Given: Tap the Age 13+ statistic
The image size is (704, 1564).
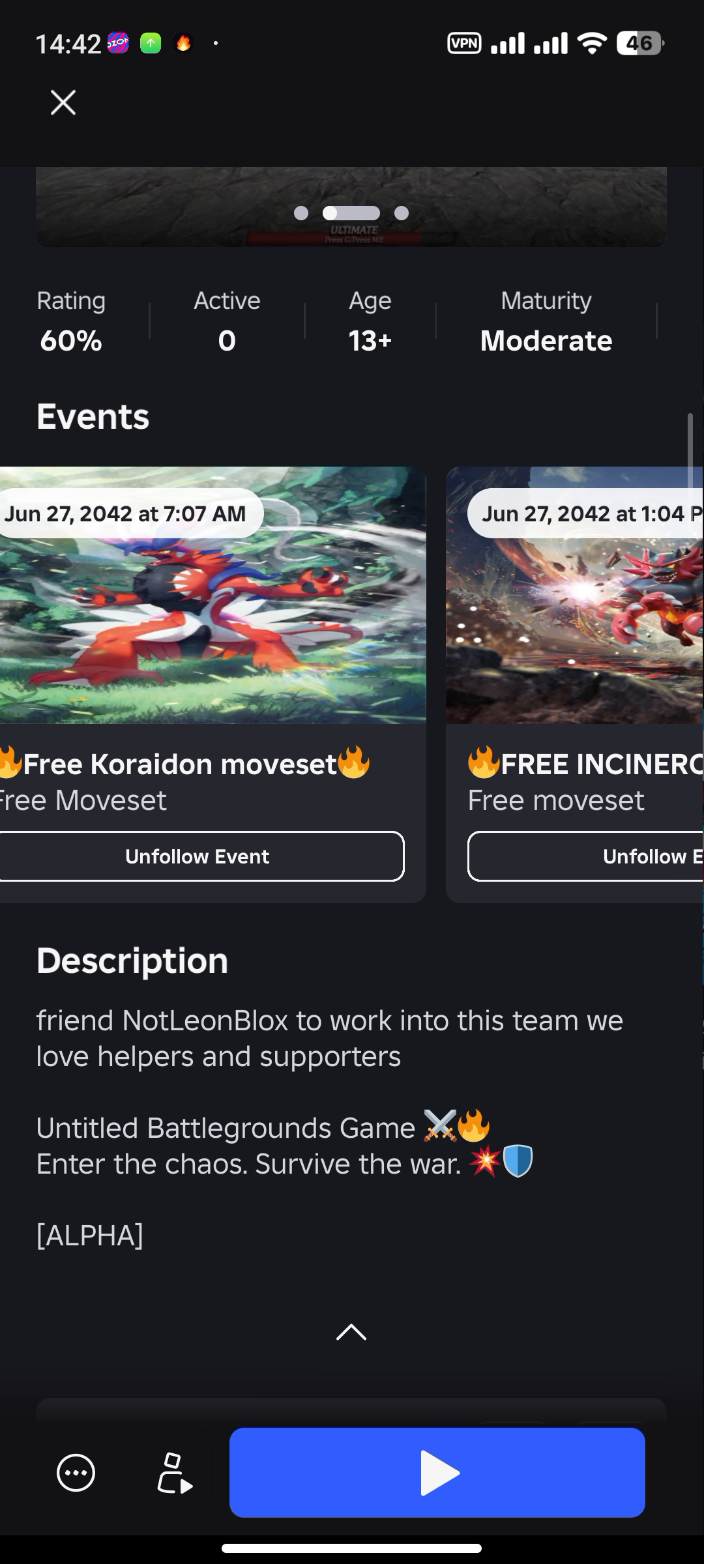Looking at the screenshot, I should 370,321.
